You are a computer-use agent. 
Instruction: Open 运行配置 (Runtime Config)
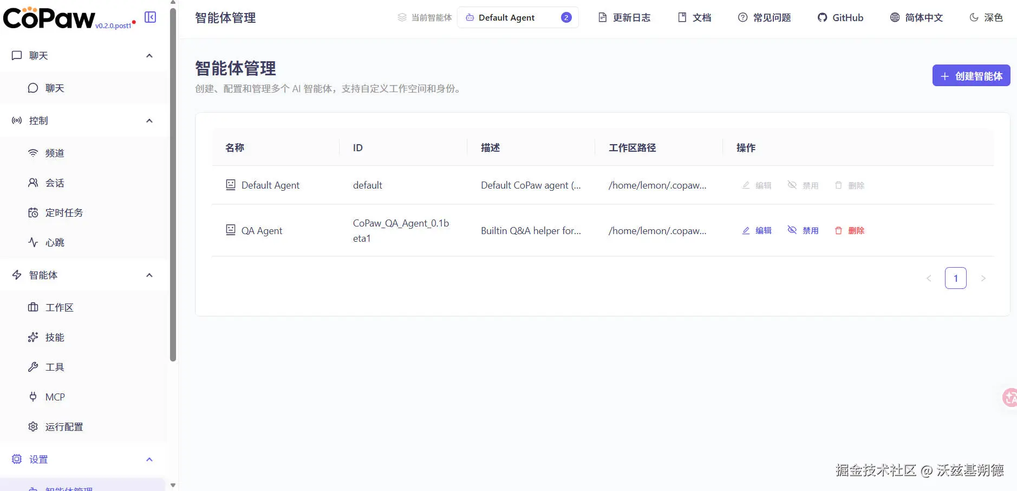(x=64, y=427)
